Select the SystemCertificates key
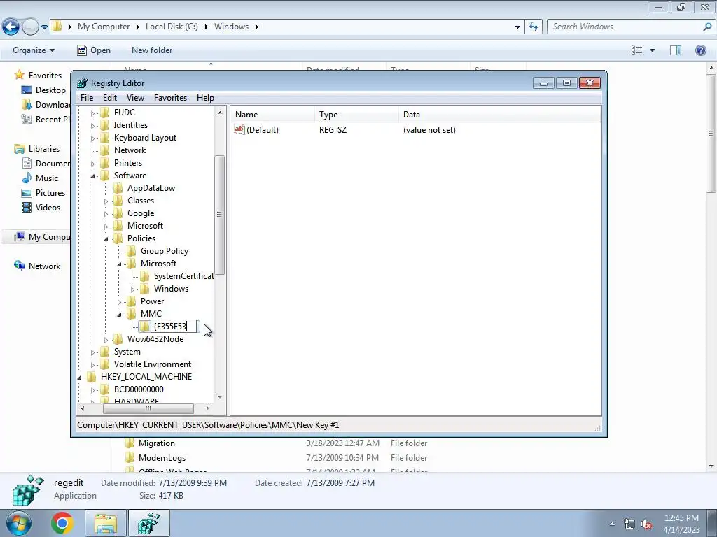This screenshot has width=717, height=537. click(x=183, y=275)
